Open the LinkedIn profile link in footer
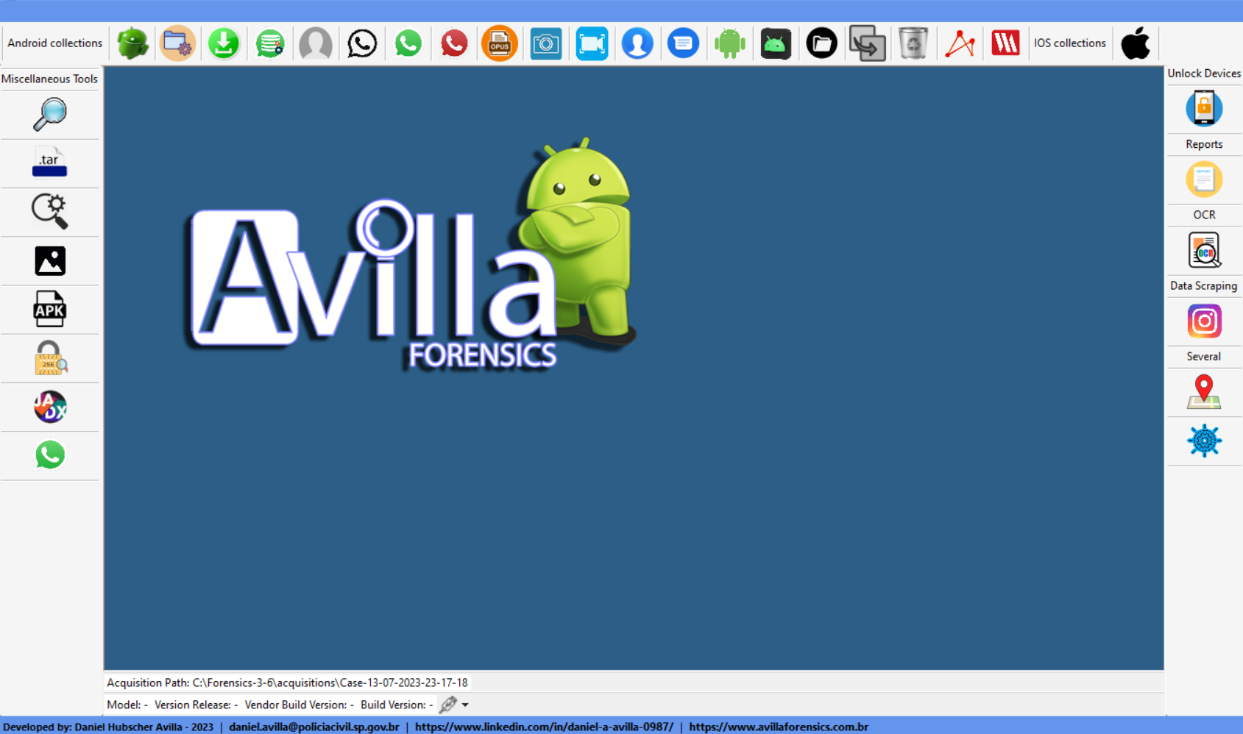Image resolution: width=1243 pixels, height=734 pixels. coord(544,727)
